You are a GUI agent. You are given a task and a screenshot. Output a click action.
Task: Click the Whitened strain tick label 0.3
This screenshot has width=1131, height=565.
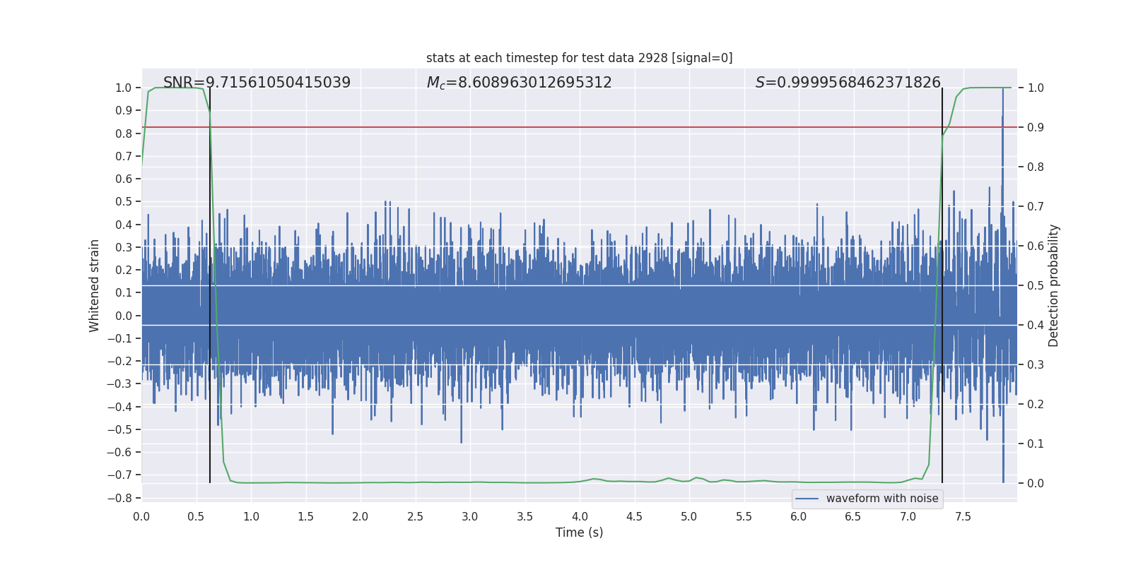click(124, 247)
